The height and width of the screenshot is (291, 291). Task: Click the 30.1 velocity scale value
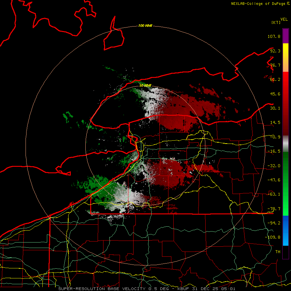(275, 108)
